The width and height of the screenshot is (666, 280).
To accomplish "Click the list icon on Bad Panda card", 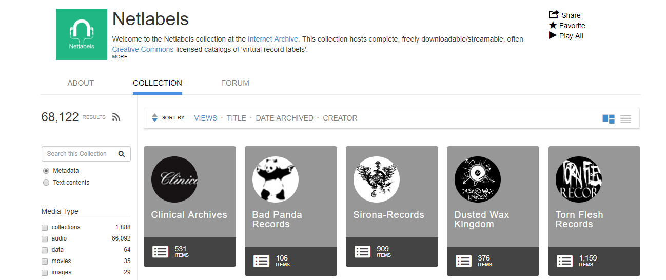I will 262,261.
